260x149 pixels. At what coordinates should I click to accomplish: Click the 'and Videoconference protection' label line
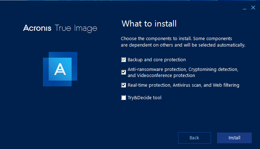pyautogui.click(x=161, y=76)
